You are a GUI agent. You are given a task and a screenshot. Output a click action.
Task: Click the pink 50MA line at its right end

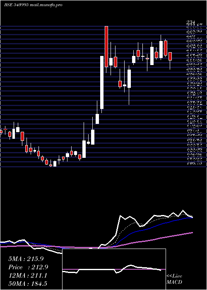click(192, 233)
